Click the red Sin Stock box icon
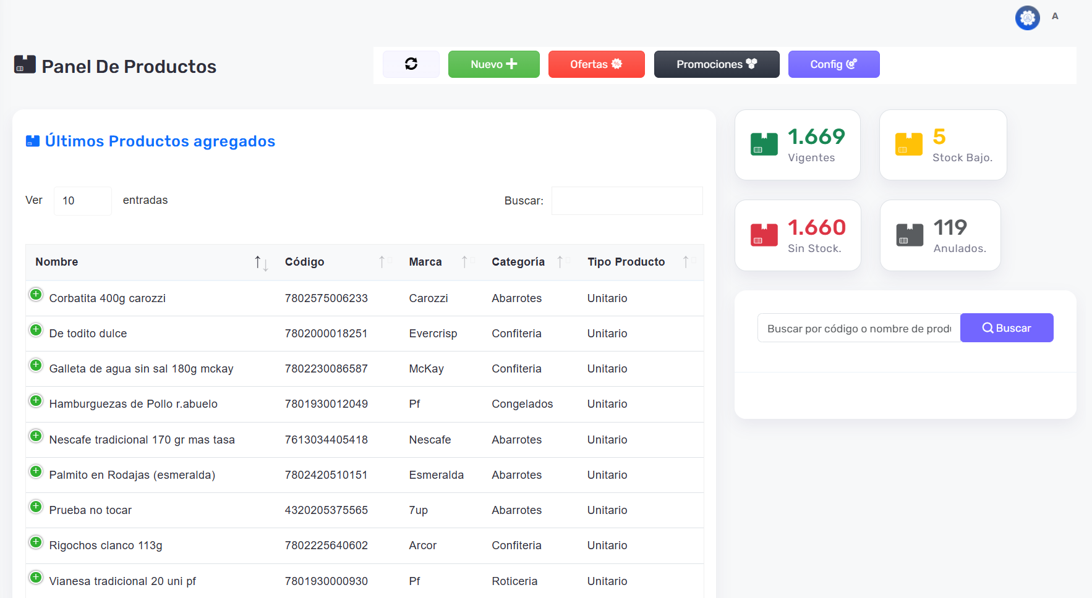1092x598 pixels. click(x=764, y=235)
